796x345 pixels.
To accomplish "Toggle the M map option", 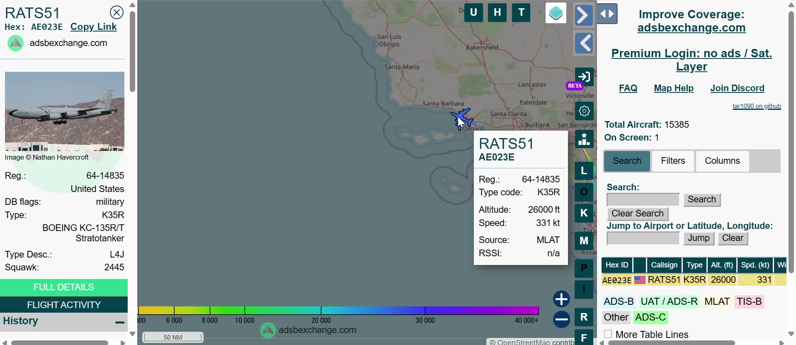I will 584,241.
